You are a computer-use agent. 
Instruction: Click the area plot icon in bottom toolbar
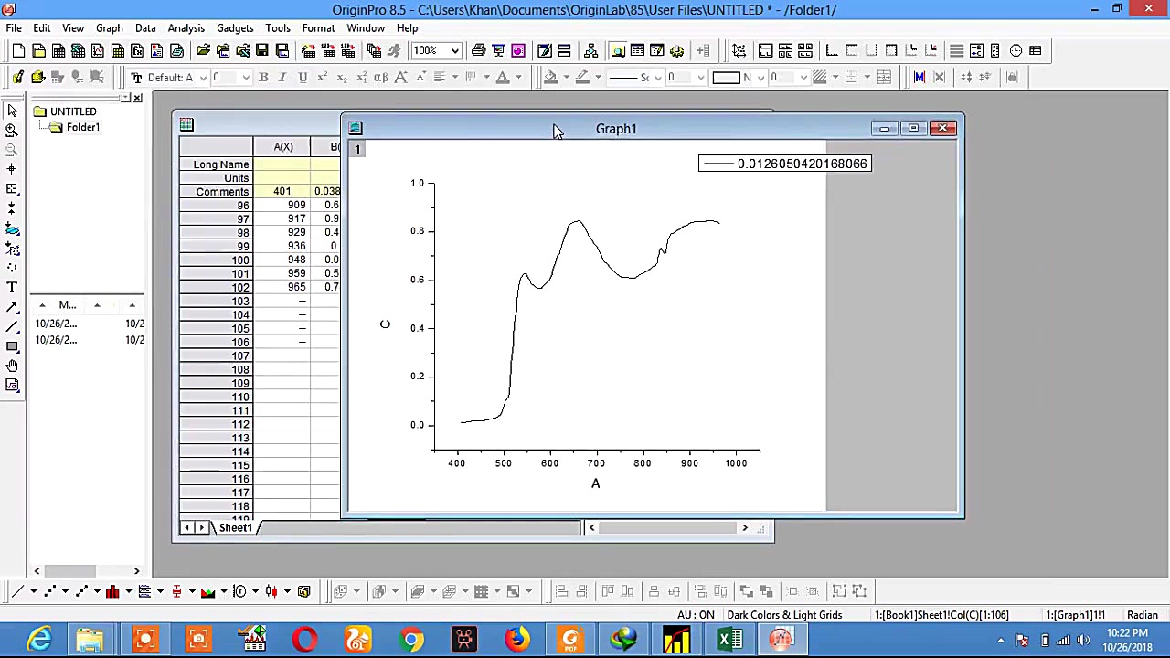[207, 591]
